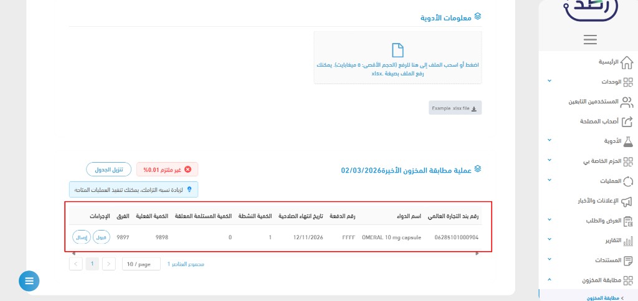
Task: Click the document icon for المستندات
Action: tap(628, 260)
